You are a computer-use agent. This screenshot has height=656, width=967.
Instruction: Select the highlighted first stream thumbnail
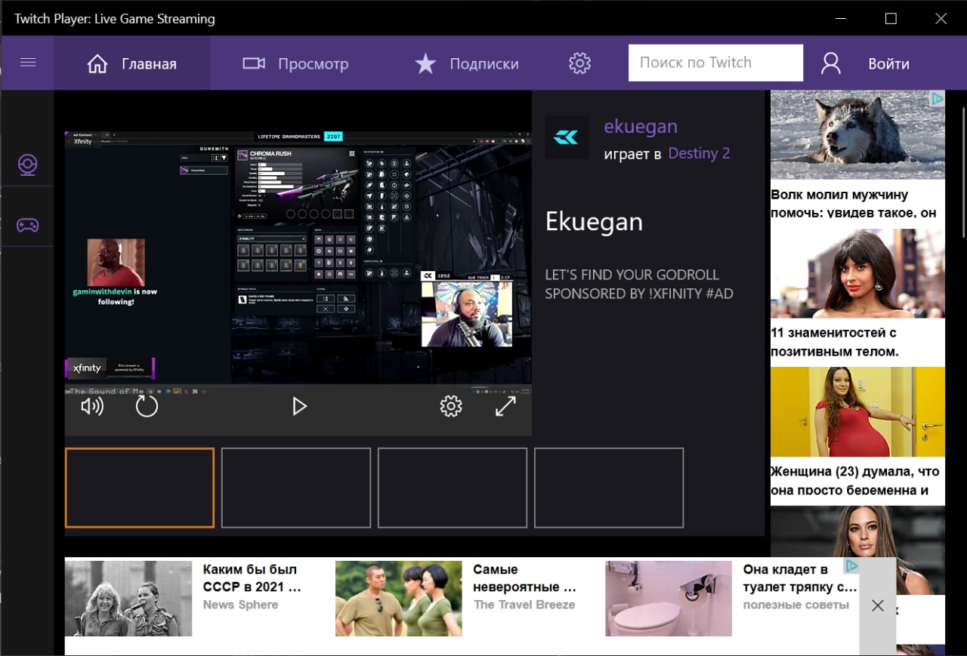point(140,488)
